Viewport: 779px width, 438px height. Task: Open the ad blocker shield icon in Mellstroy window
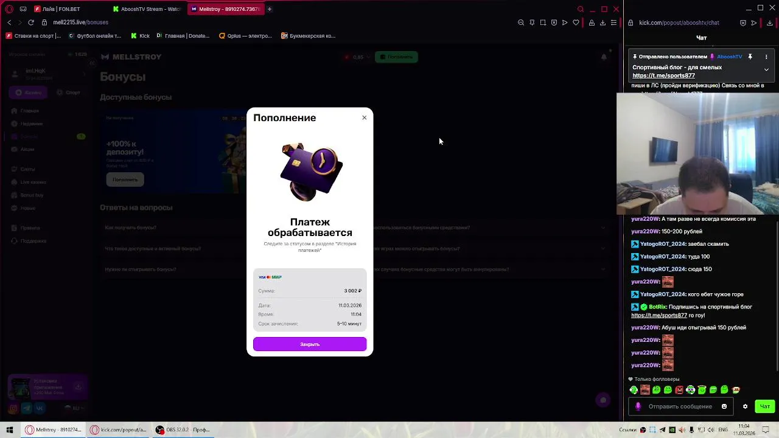[x=554, y=23]
